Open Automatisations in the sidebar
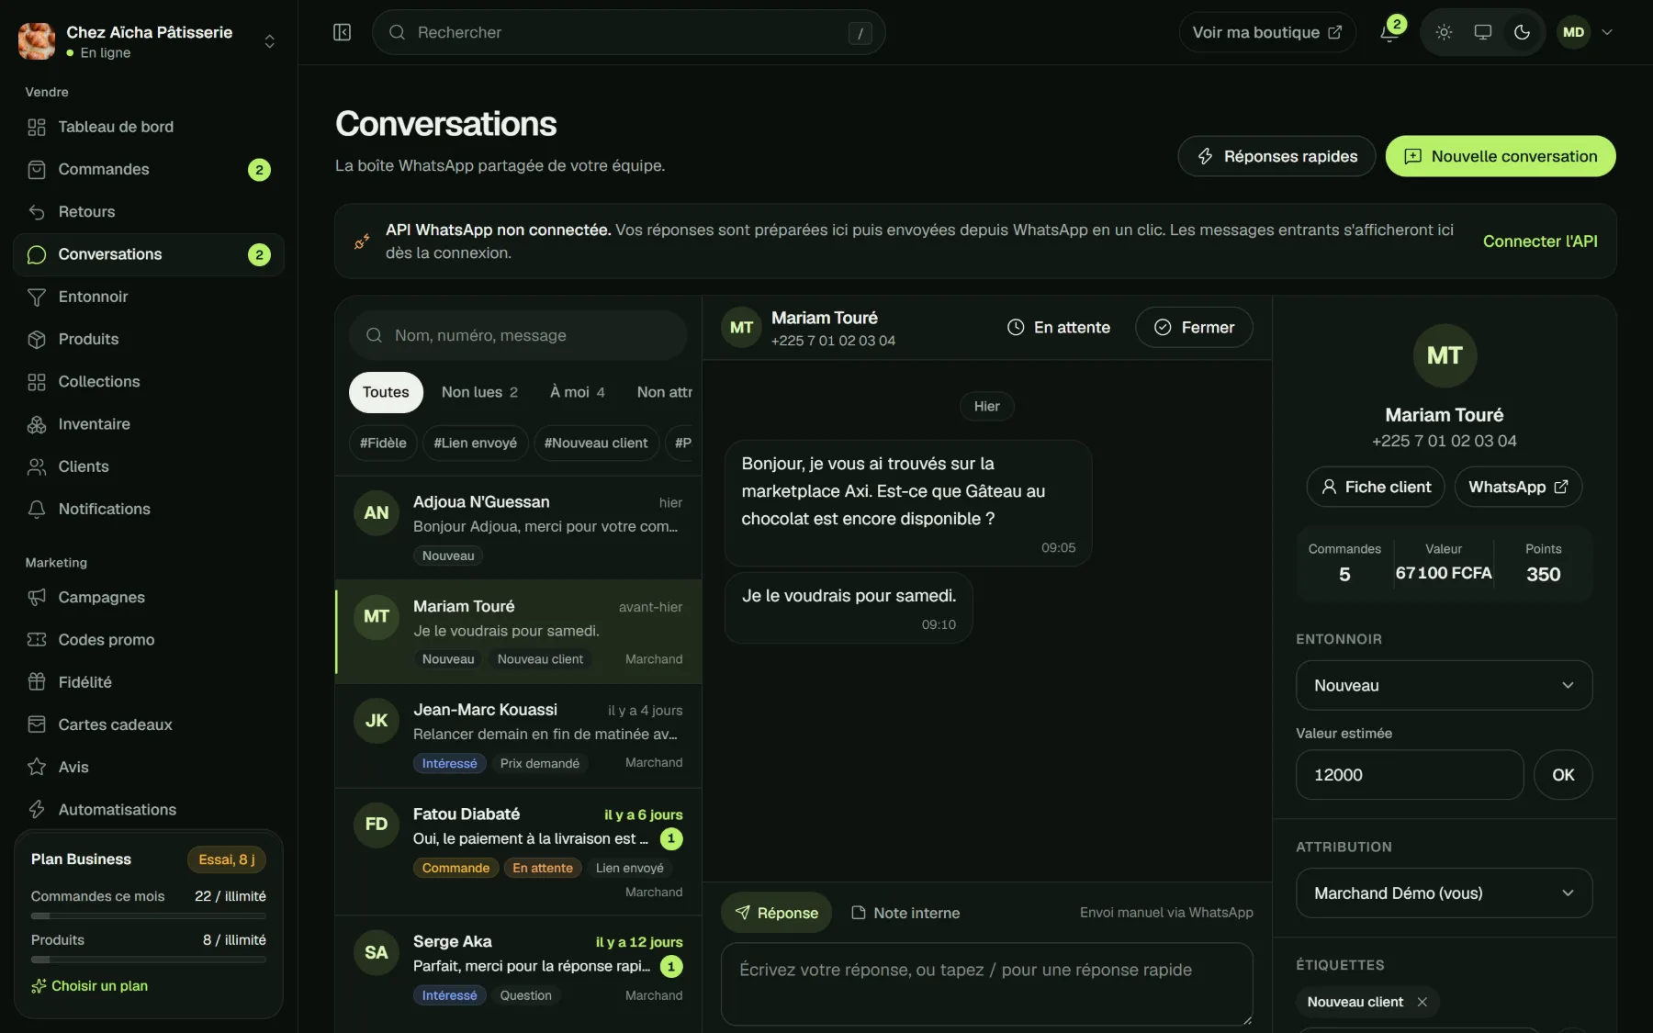 click(x=149, y=810)
